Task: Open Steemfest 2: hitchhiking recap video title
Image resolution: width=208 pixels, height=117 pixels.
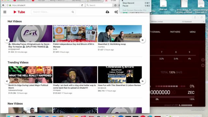Action: [x=112, y=44]
